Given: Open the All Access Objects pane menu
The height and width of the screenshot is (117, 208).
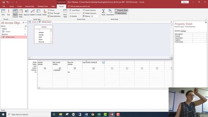Looking at the screenshot, I should tap(23, 23).
